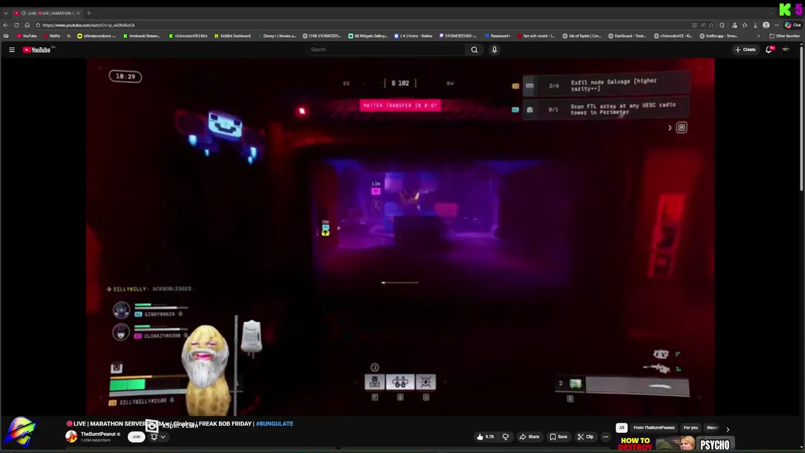Viewport: 805px width, 453px height.
Task: Select the LIVE | MARATHON browser tab
Action: point(47,13)
